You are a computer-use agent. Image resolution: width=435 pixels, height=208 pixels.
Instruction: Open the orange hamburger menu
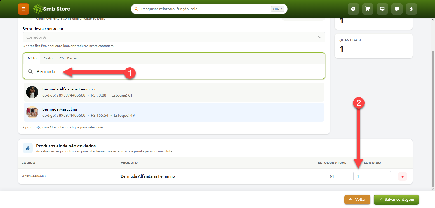pyautogui.click(x=23, y=9)
